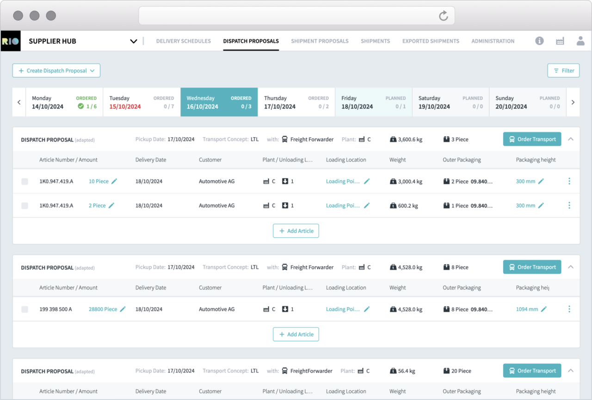The height and width of the screenshot is (400, 592).
Task: Click the 10 Piece amount link
Action: coord(99,182)
